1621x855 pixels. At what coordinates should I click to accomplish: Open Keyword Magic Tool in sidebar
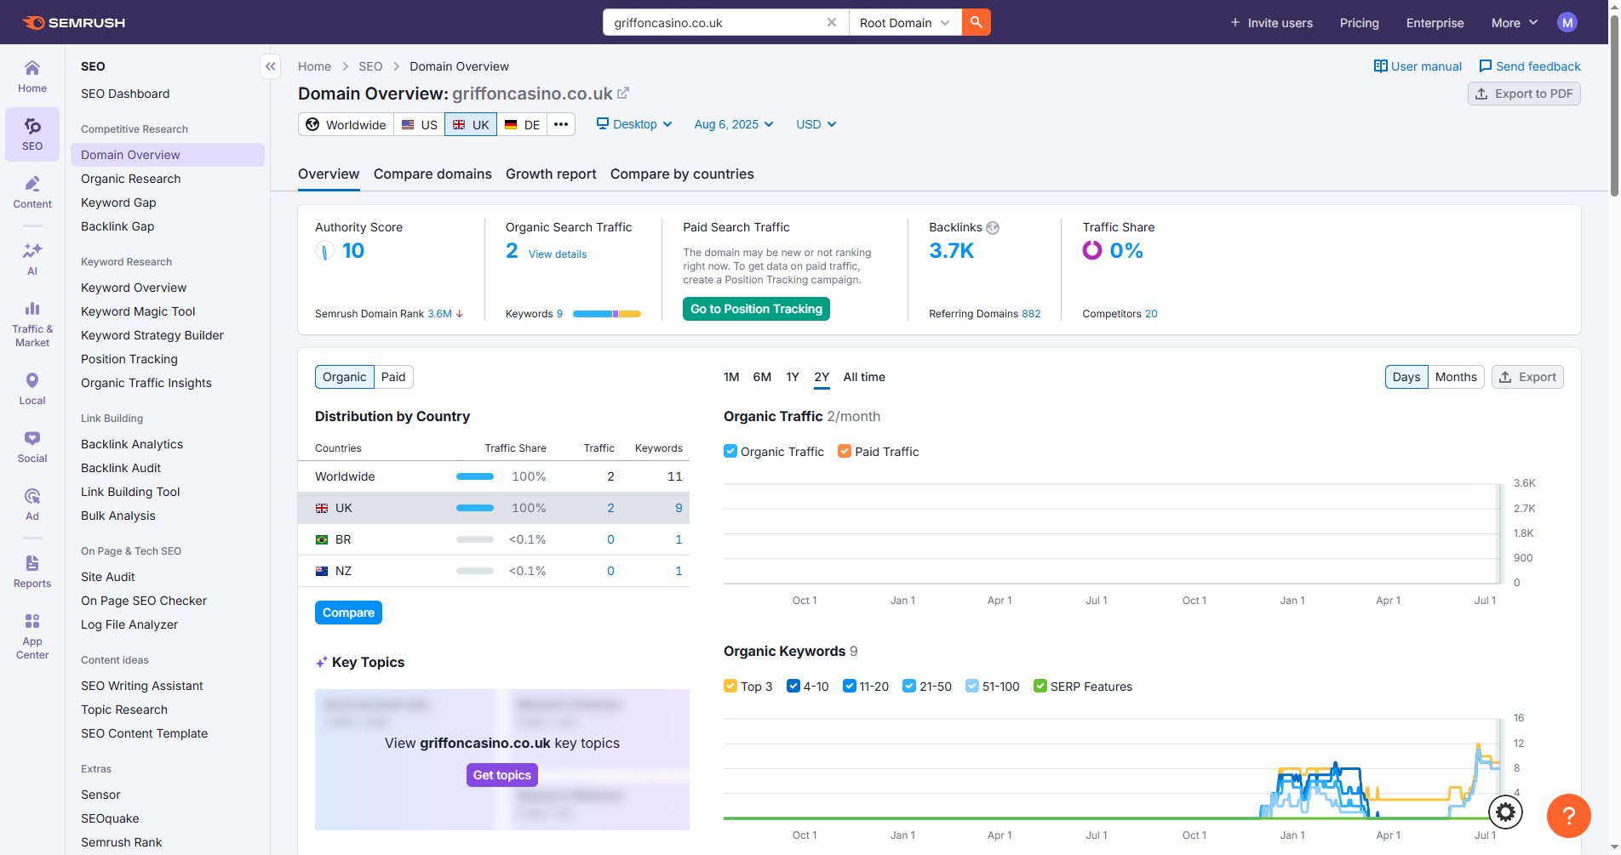pos(138,311)
